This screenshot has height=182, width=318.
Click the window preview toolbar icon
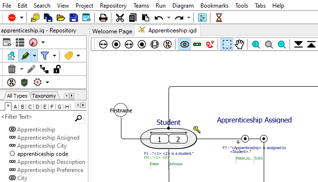(86, 18)
